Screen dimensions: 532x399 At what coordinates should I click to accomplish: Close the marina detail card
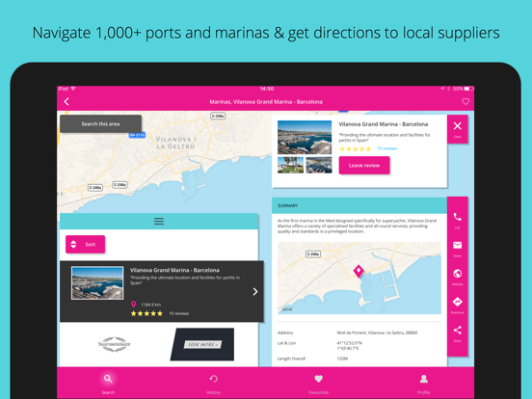coord(458,128)
